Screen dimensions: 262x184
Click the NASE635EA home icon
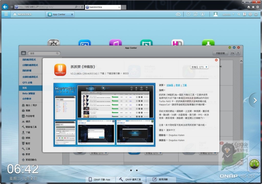click(15, 14)
